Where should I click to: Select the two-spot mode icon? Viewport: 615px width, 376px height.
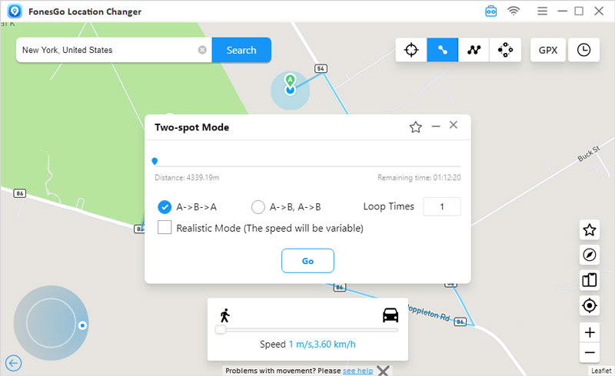[x=443, y=50]
